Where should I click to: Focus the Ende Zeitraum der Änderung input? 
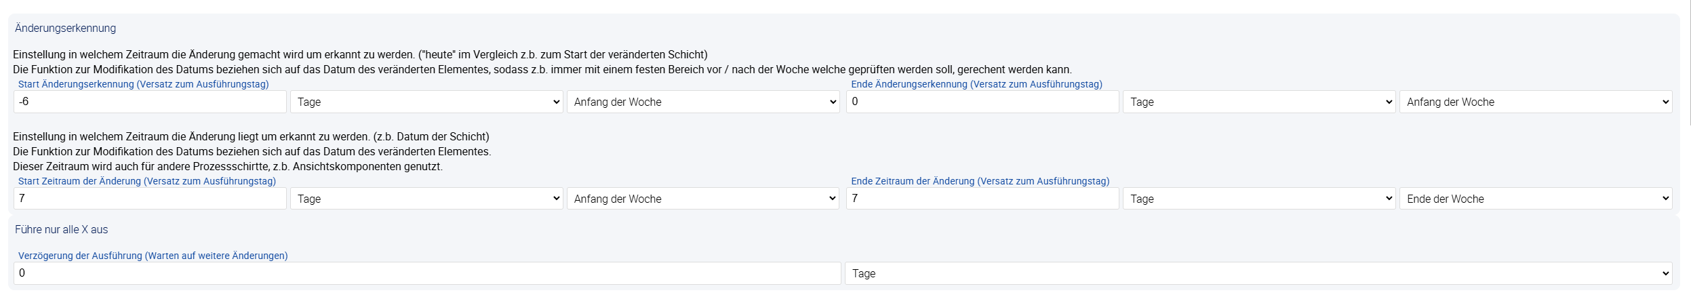(x=982, y=199)
